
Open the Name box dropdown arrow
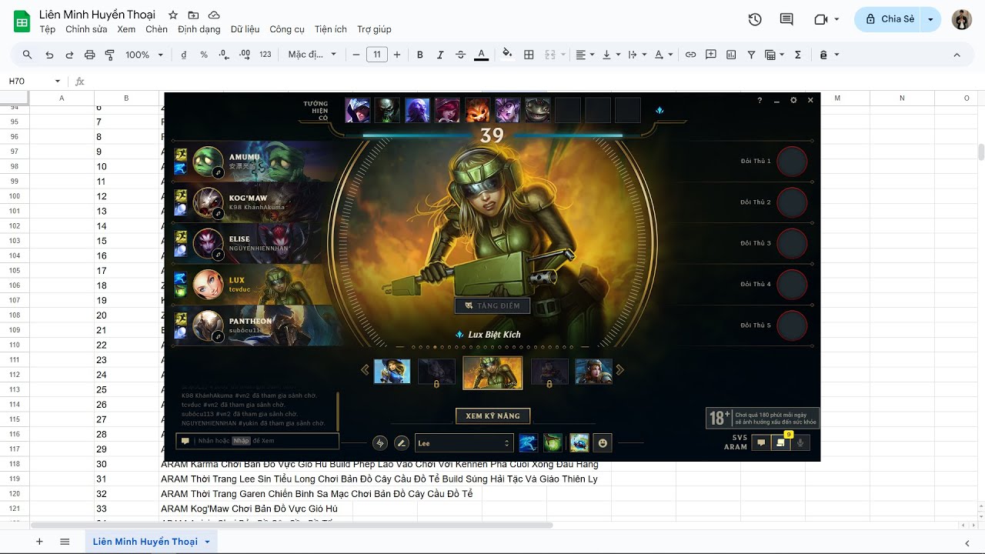pos(57,81)
